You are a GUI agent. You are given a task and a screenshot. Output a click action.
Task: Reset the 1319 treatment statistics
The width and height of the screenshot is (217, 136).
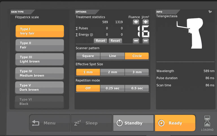click(115, 41)
